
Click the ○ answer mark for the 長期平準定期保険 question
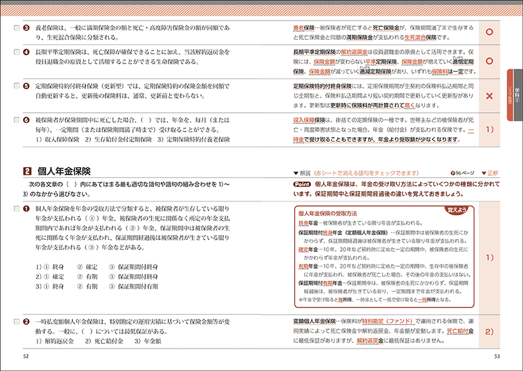[x=489, y=61]
